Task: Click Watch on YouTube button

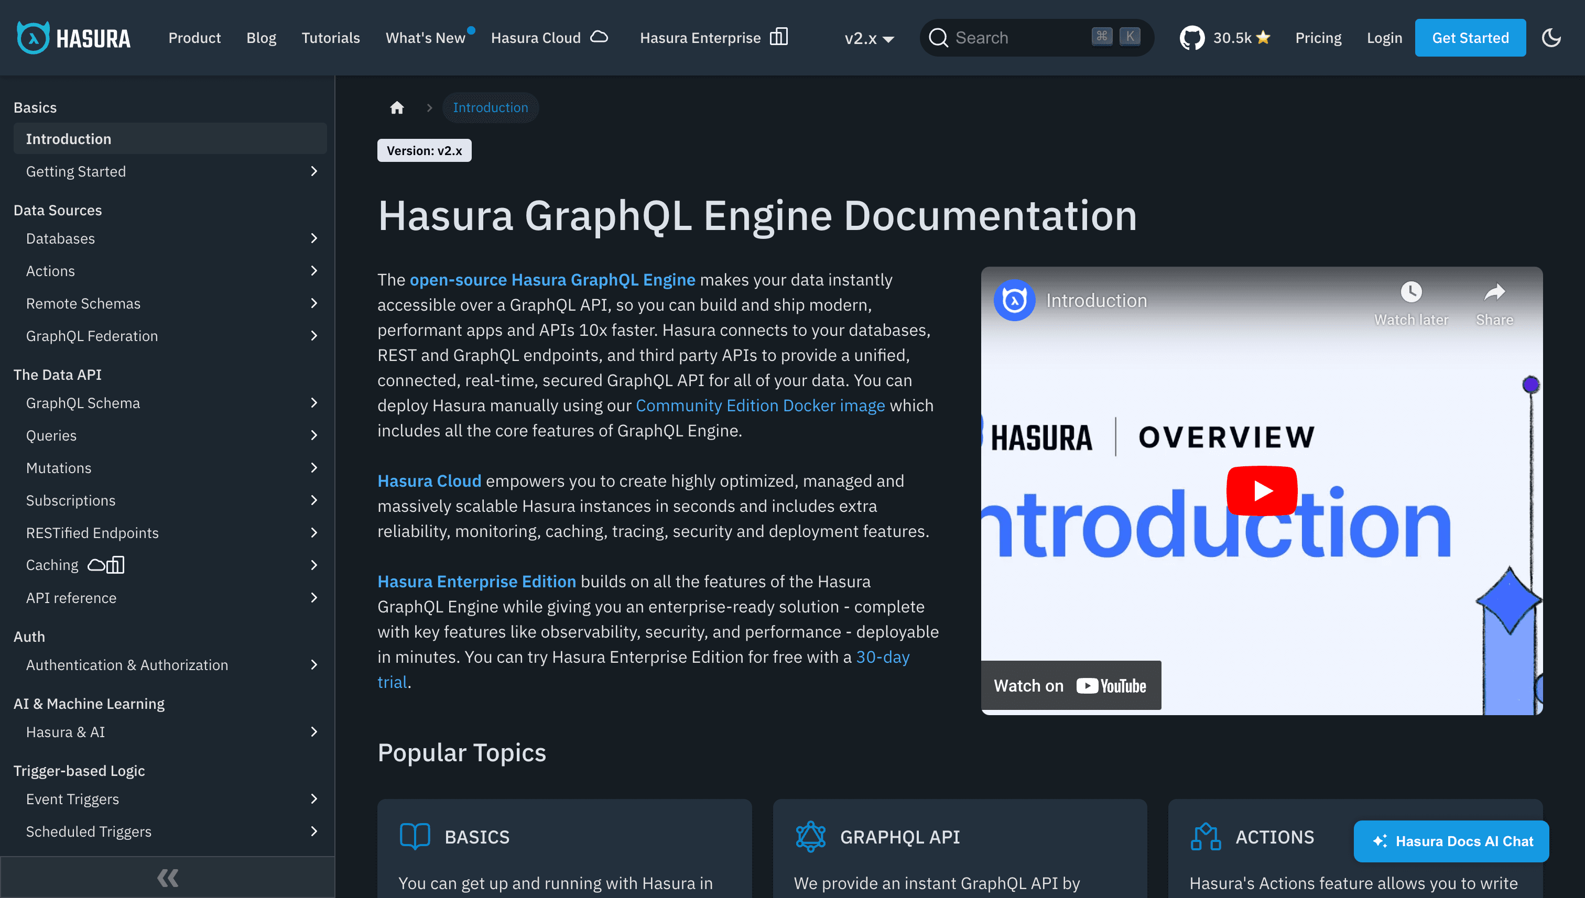Action: tap(1070, 685)
